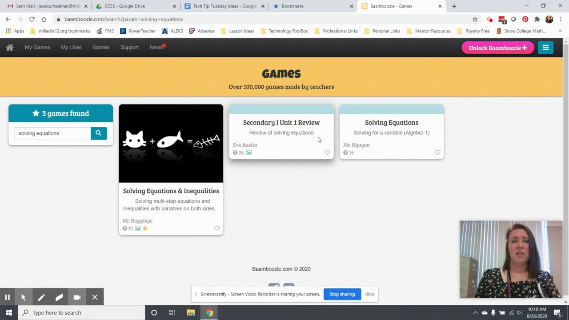Switch to the Tech Tip Tuesday Ideas tab
This screenshot has width=569, height=320.
(224, 6)
